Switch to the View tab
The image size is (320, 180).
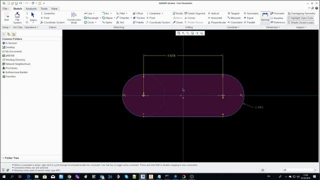(54, 9)
